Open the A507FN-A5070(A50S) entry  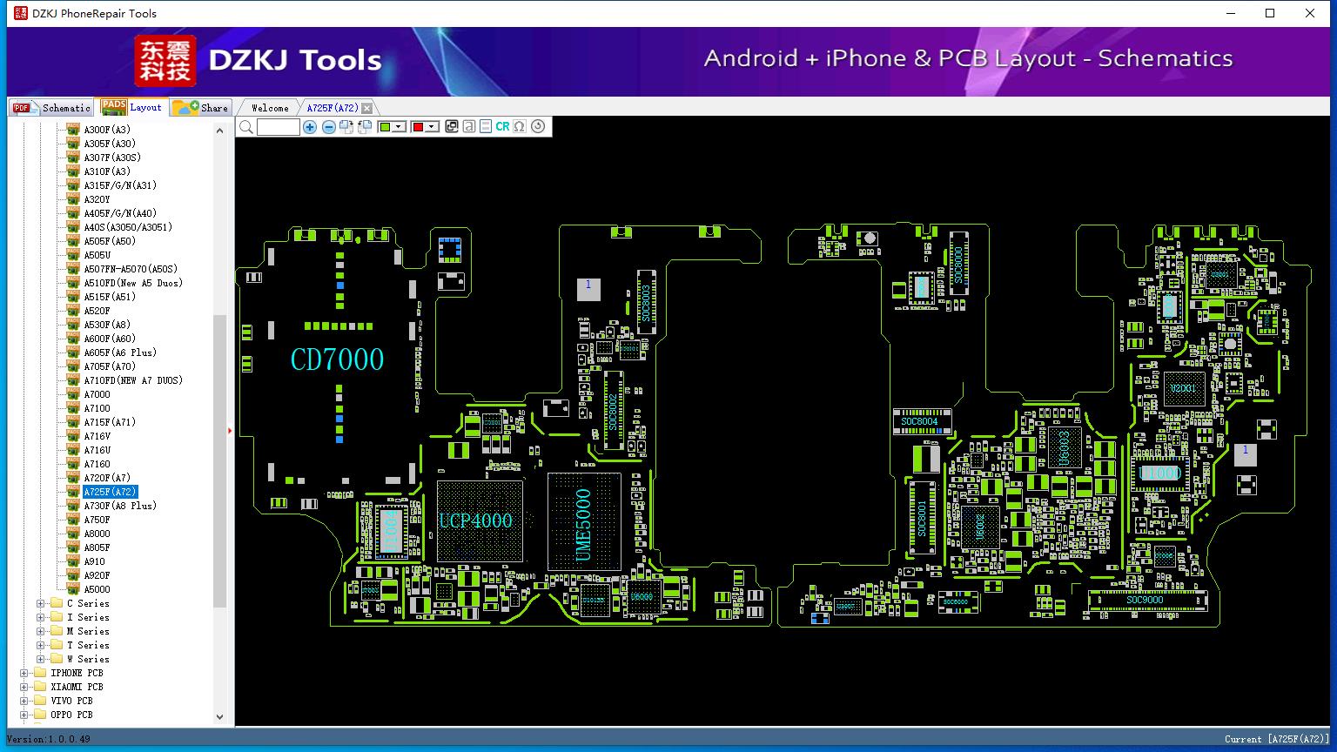point(131,269)
